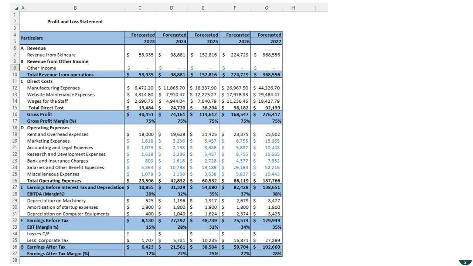The height and width of the screenshot is (266, 473).
Task: Select the Gross Profit label cell
Action: pyautogui.click(x=40, y=115)
